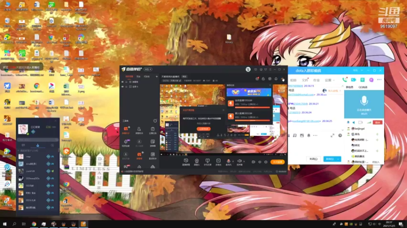The image size is (407, 228).
Task: Open the 作业 tab in QQ group window
Action: [316, 80]
